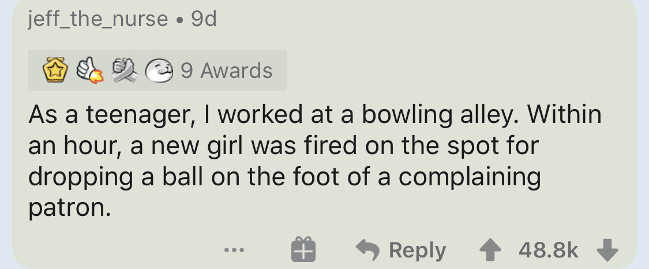The height and width of the screenshot is (269, 649).
Task: Tap the Reply text button
Action: 417,250
